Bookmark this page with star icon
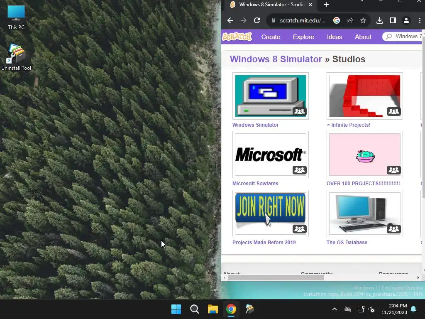 (x=363, y=20)
